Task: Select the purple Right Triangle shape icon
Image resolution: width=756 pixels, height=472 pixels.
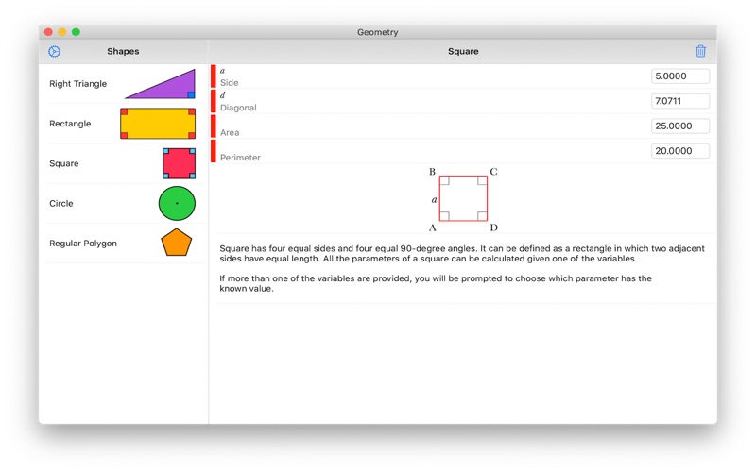Action: pyautogui.click(x=161, y=84)
